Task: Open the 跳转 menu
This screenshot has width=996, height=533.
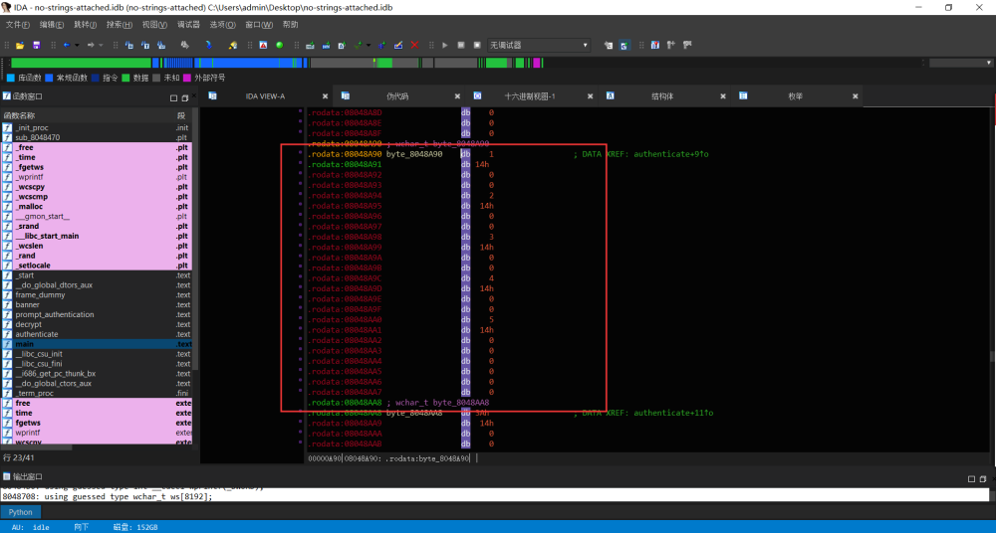Action: tap(85, 25)
